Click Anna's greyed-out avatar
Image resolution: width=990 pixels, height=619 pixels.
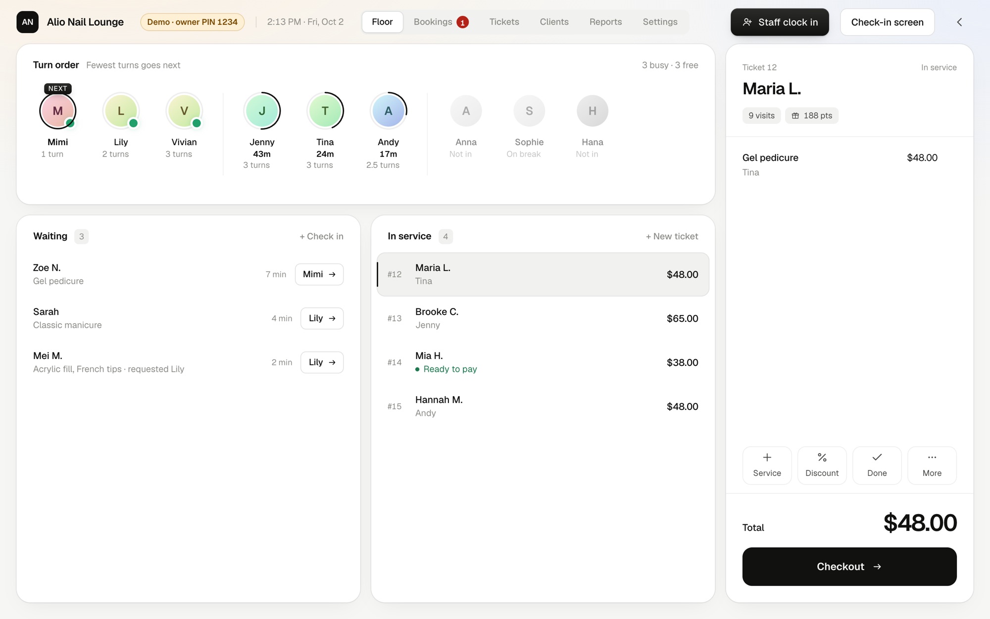(x=466, y=111)
